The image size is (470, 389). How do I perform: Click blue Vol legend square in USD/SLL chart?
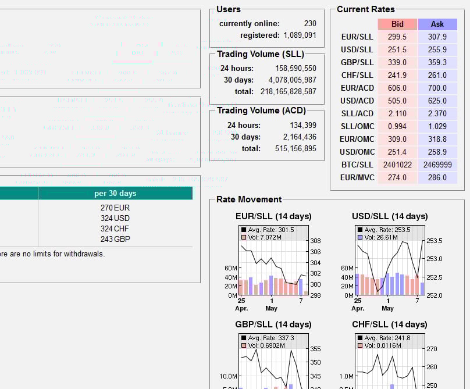tap(360, 238)
